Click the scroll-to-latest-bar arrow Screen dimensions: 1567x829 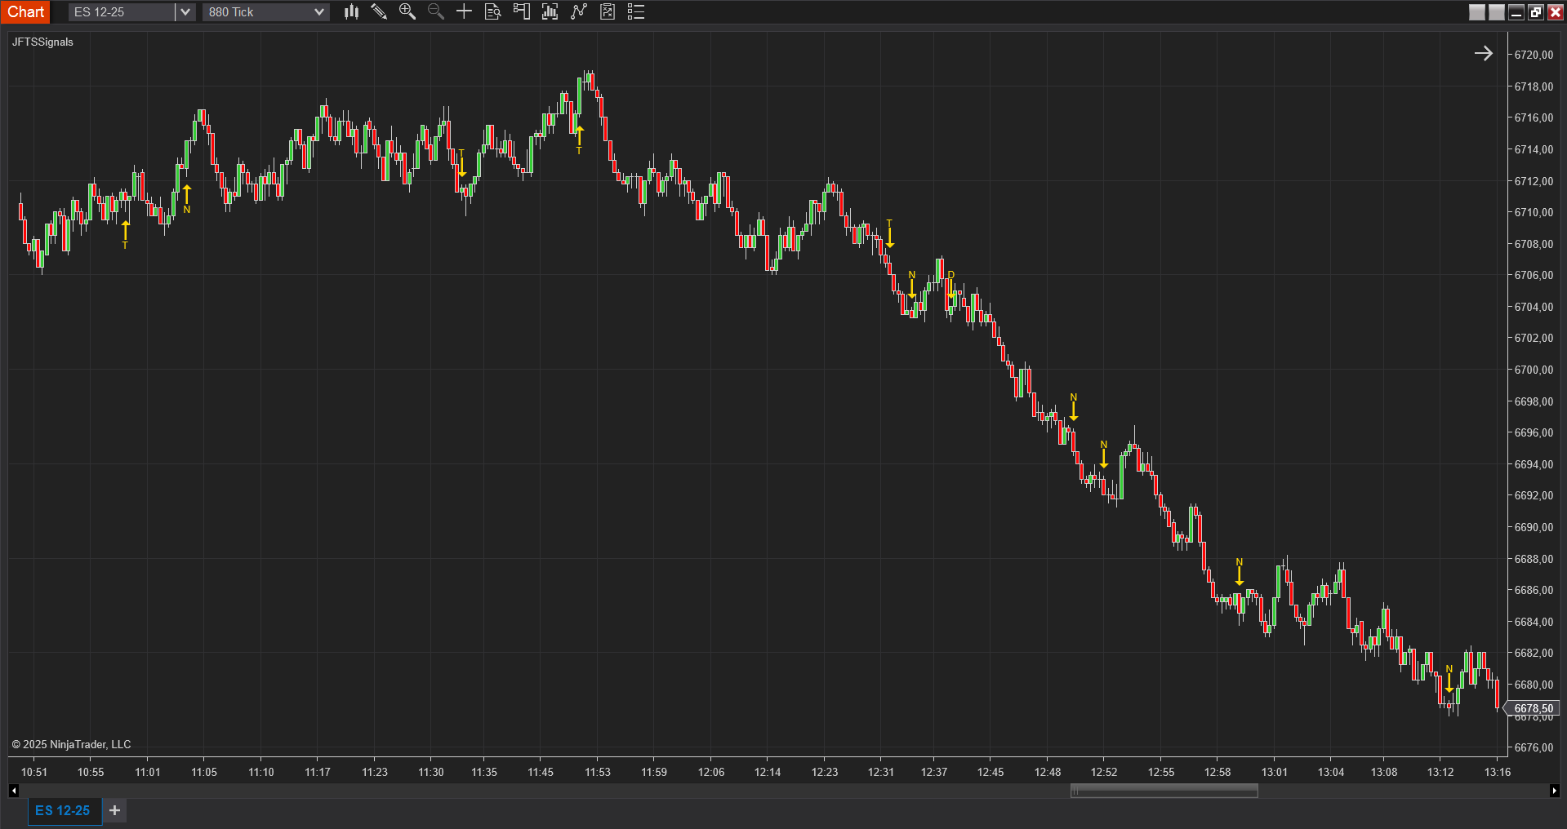[1483, 53]
